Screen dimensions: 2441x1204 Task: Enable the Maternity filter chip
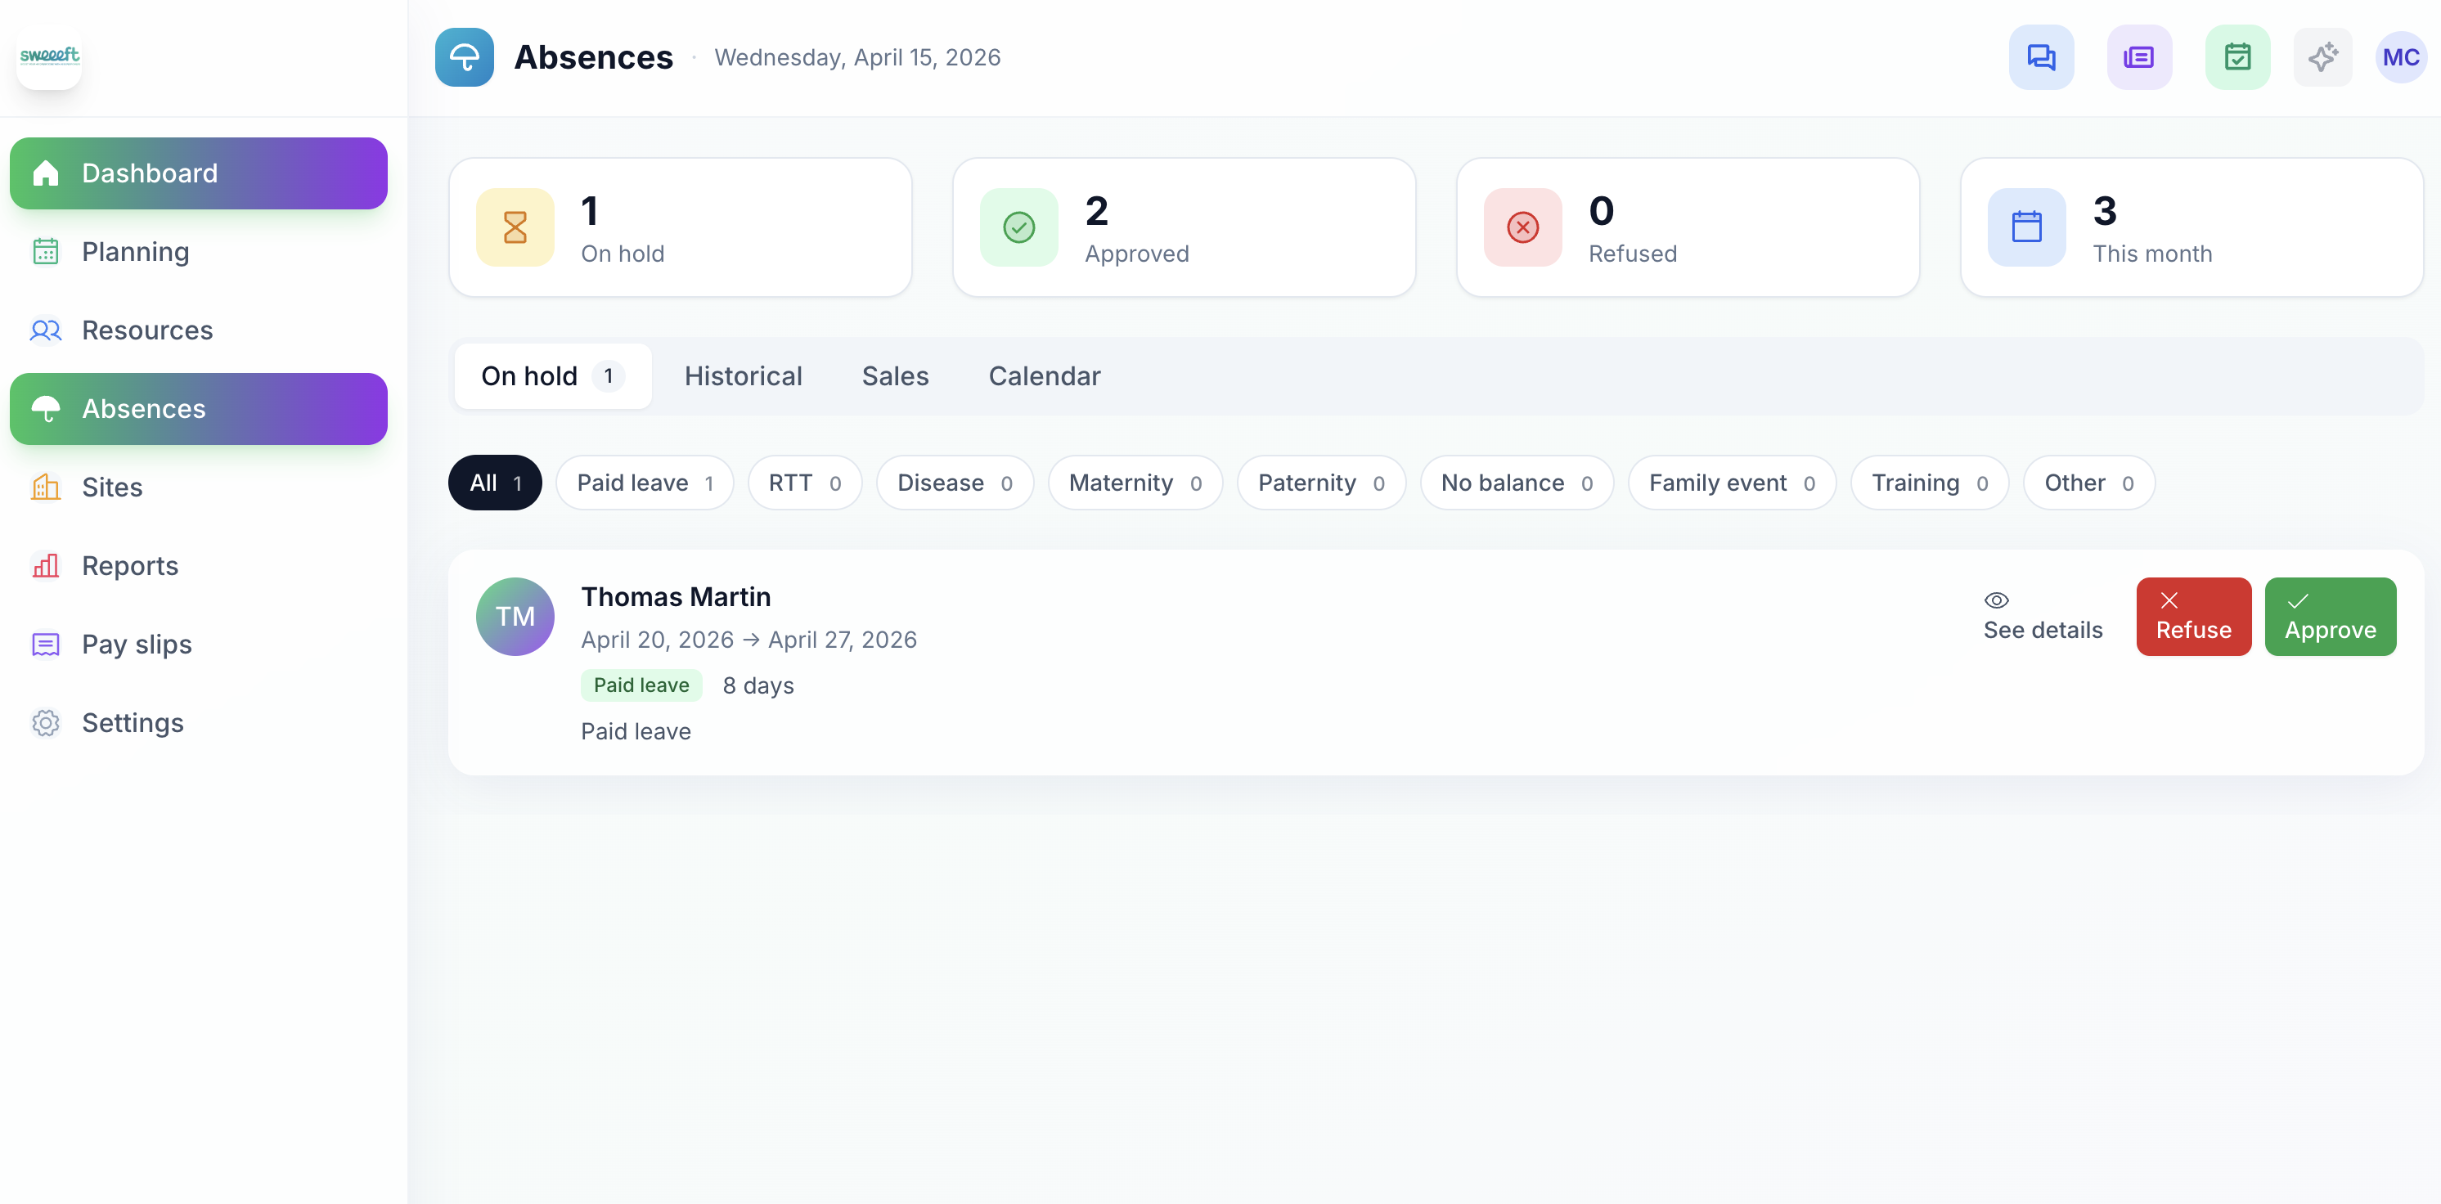tap(1135, 482)
